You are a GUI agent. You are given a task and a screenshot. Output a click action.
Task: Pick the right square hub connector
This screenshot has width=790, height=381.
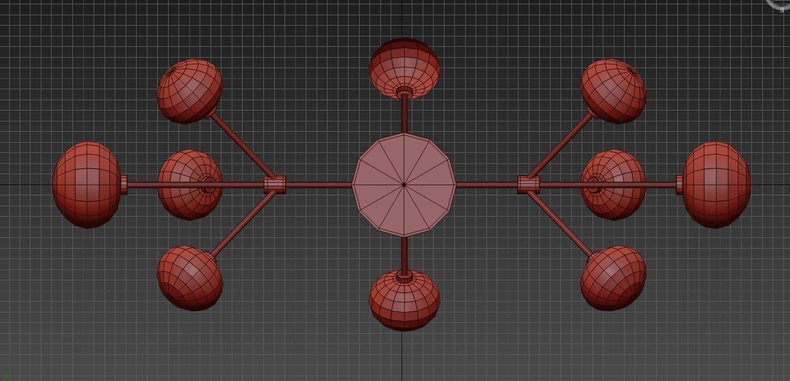pos(528,185)
